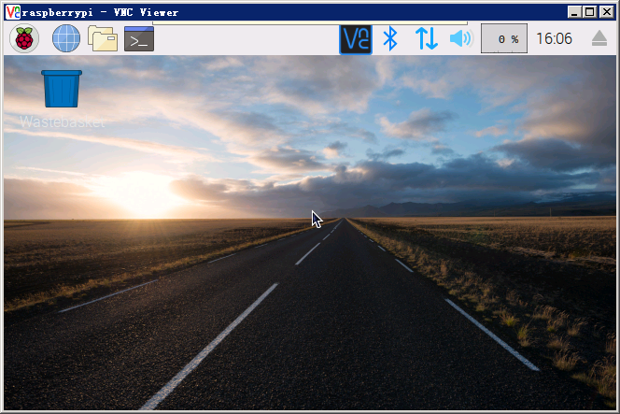Image resolution: width=620 pixels, height=414 pixels.
Task: Click the eject media icon in the panel
Action: click(x=599, y=38)
